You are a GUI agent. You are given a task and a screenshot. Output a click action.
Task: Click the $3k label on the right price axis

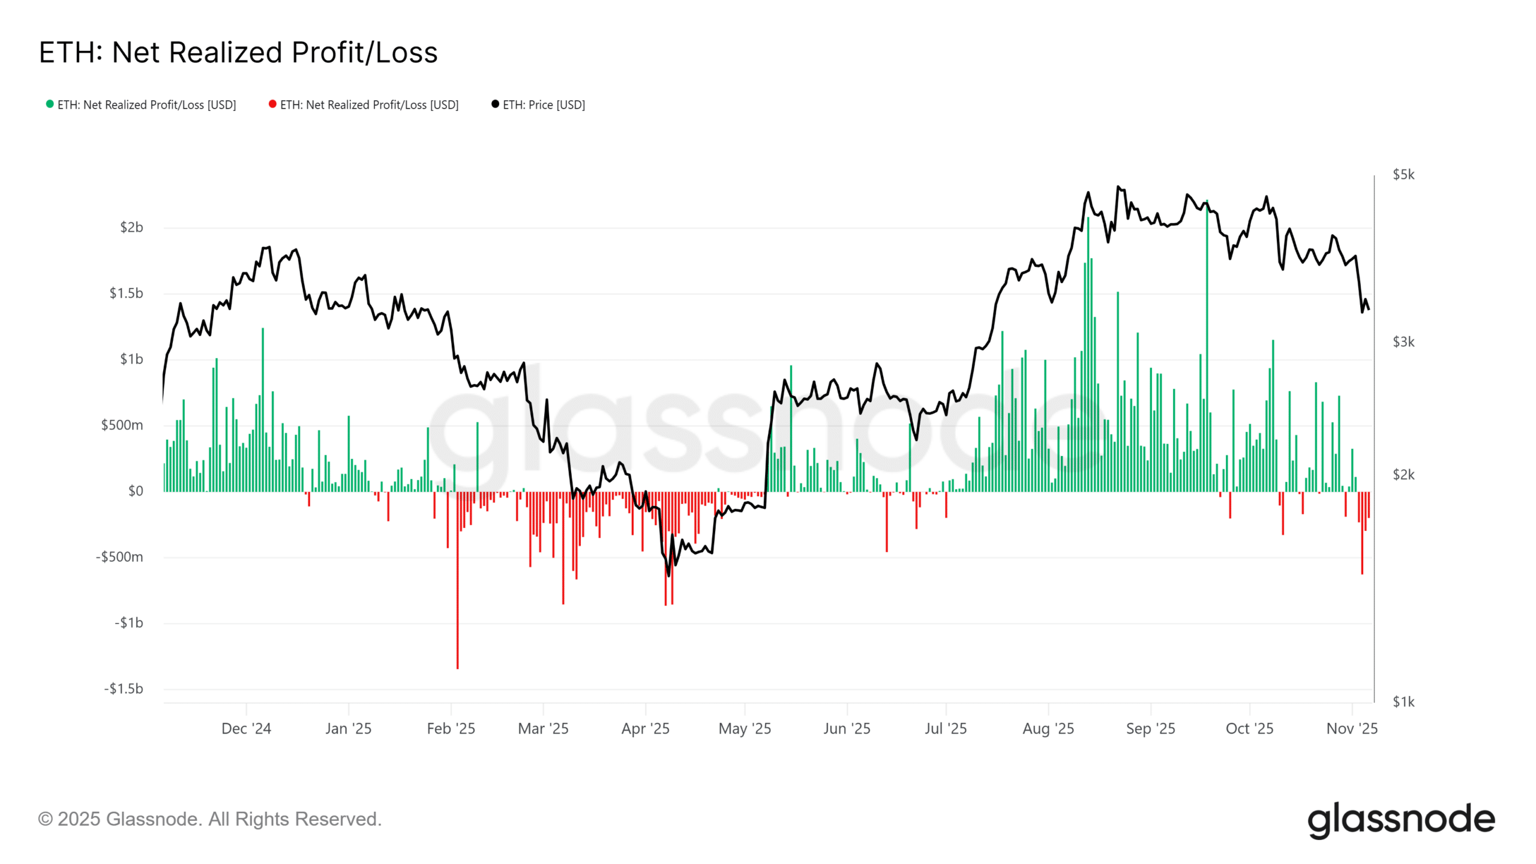tap(1403, 342)
